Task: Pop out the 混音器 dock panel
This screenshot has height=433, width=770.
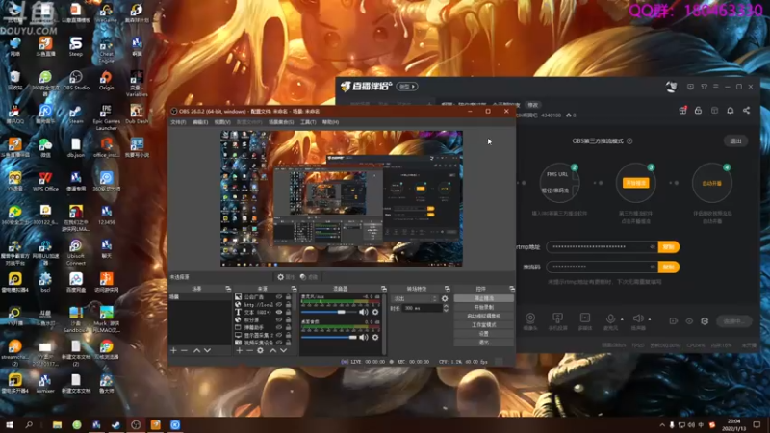Action: (383, 289)
